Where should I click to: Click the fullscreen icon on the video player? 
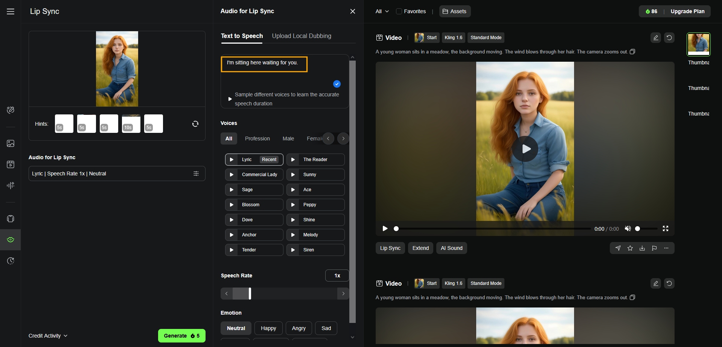pyautogui.click(x=665, y=228)
